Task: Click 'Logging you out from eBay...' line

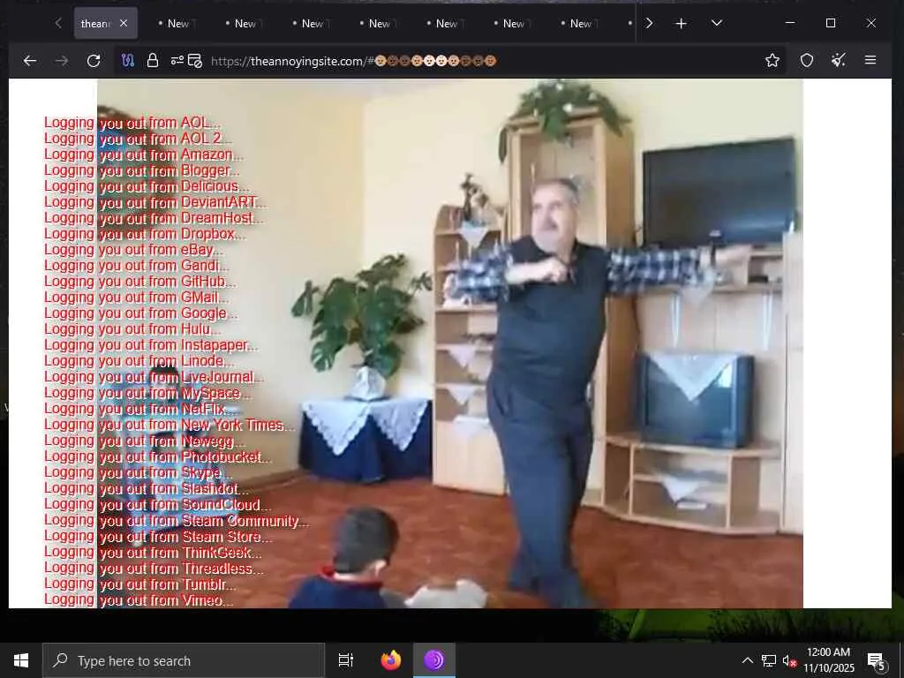Action: 134,250
